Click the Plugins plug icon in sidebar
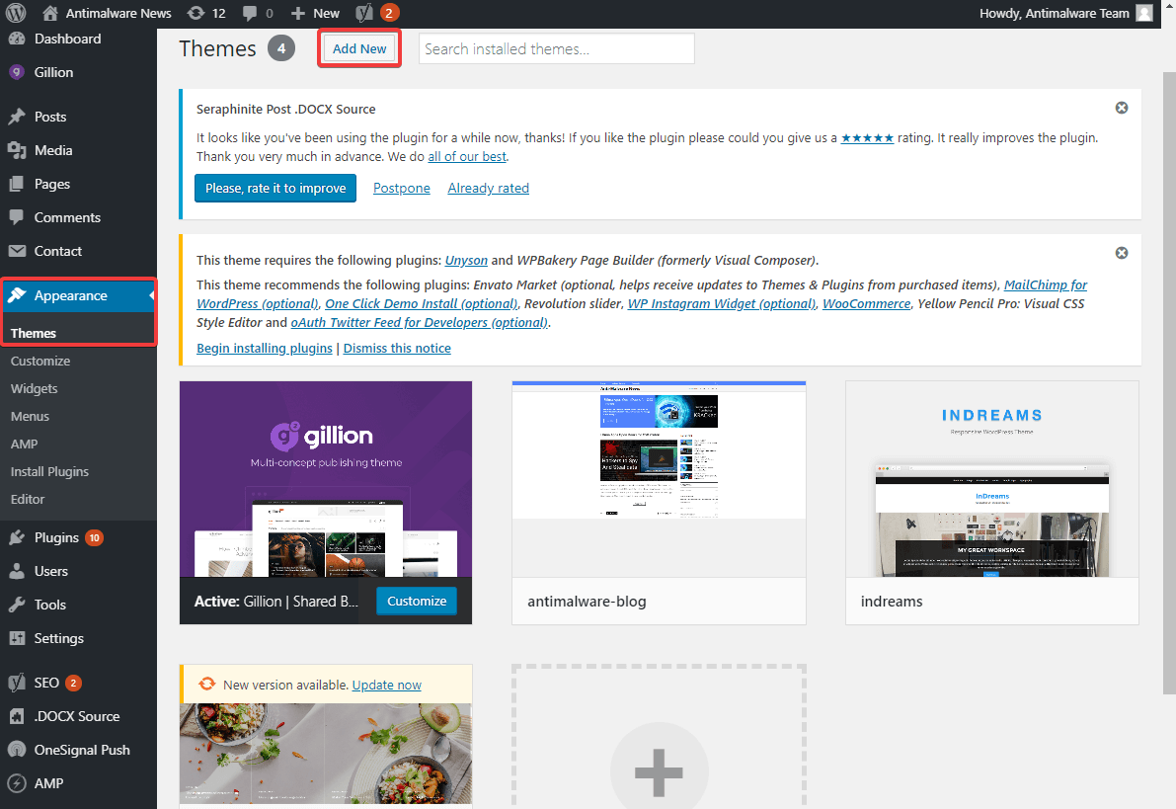 24,537
